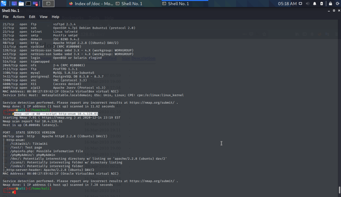The image size is (341, 197).
Task: Select the Shell No. 1 taskbar entry beside Firefox
Action: 129,4
